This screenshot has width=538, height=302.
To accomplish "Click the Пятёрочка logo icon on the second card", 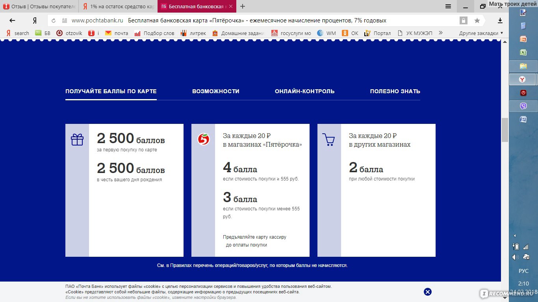I will [x=203, y=139].
